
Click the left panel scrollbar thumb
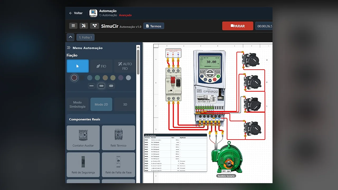point(138,62)
